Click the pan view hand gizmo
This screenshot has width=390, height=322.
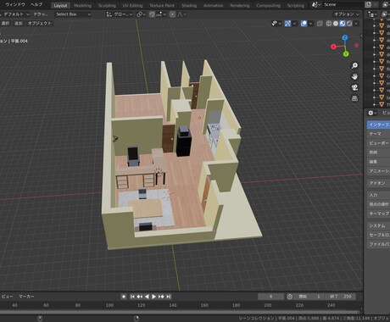(x=354, y=76)
